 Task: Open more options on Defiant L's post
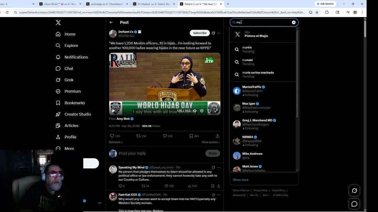click(x=219, y=33)
